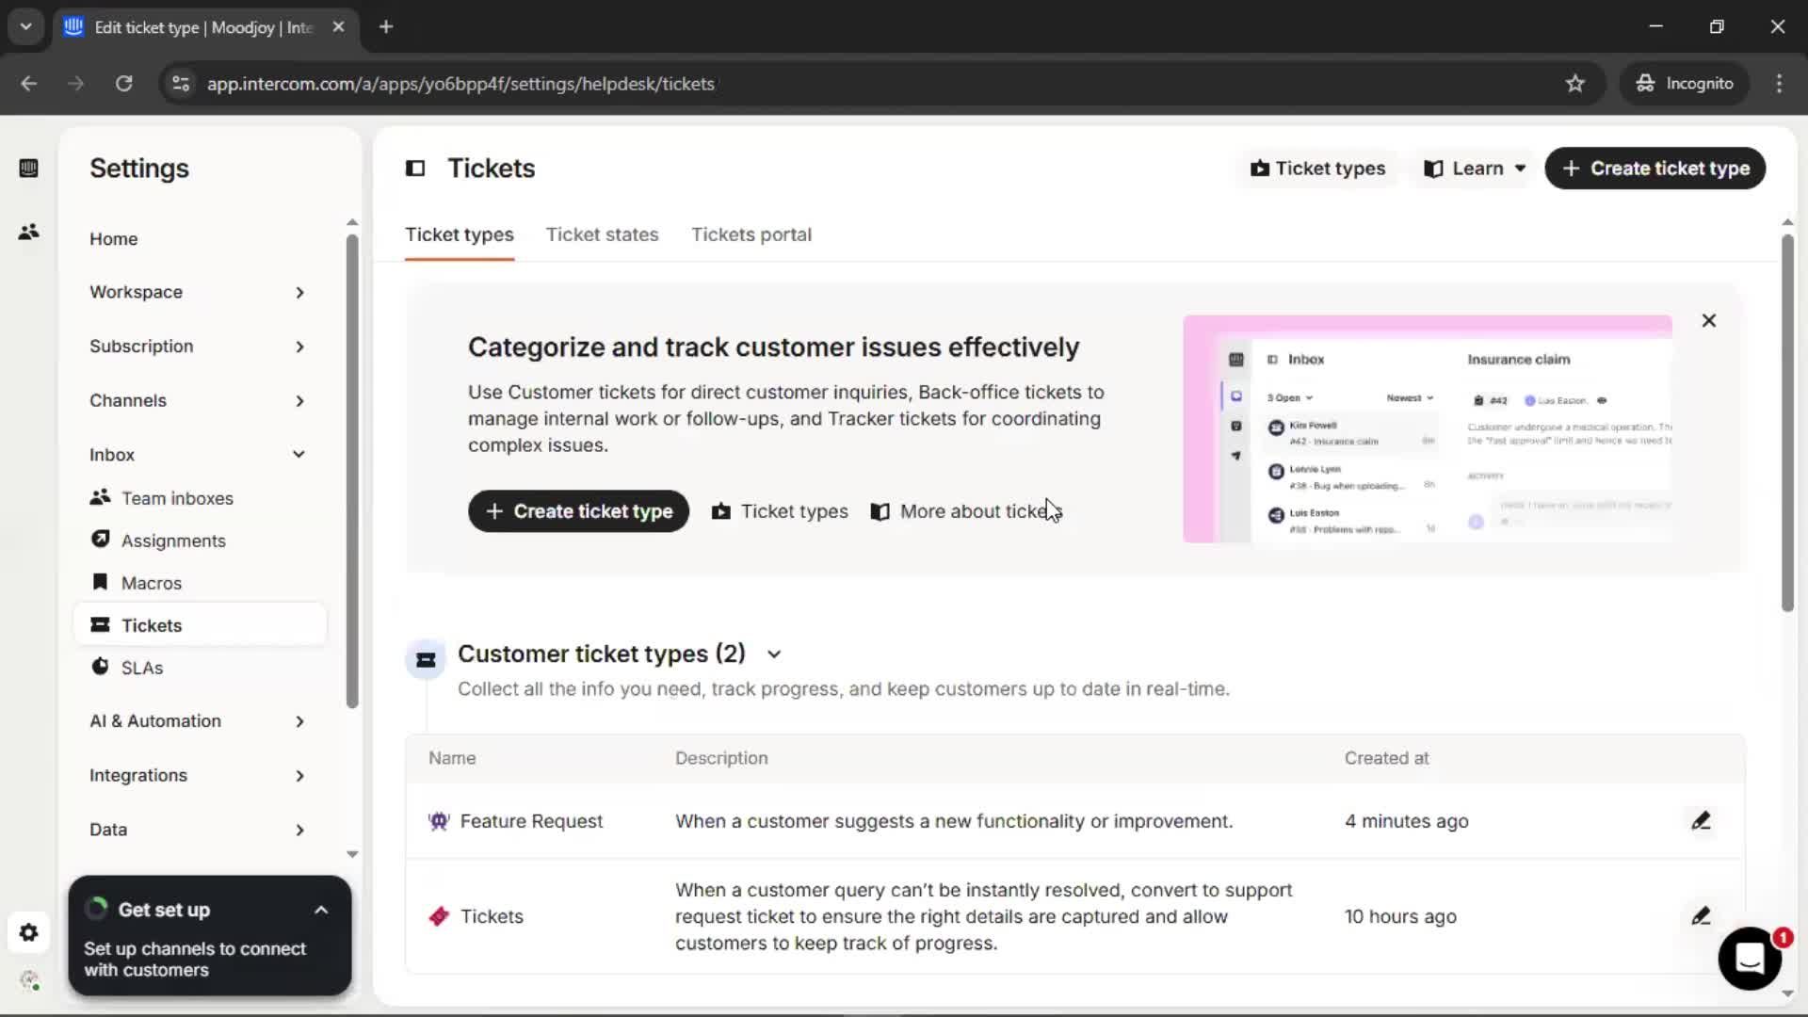Screen dimensions: 1808x1017
Task: Click Create ticket type in header
Action: coord(1655,169)
